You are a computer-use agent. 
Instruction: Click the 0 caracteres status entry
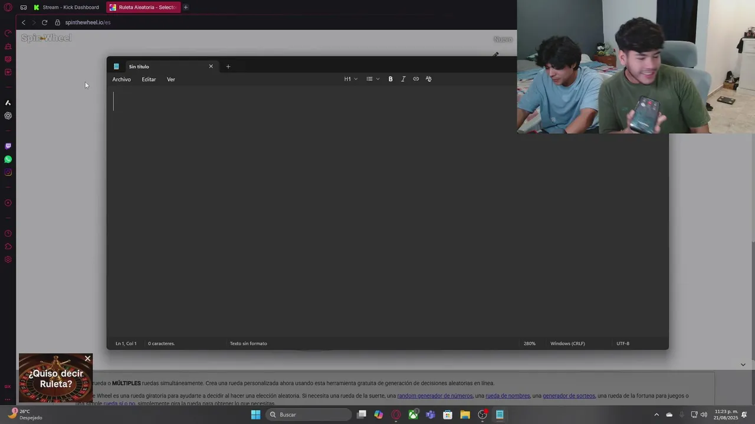(x=161, y=343)
